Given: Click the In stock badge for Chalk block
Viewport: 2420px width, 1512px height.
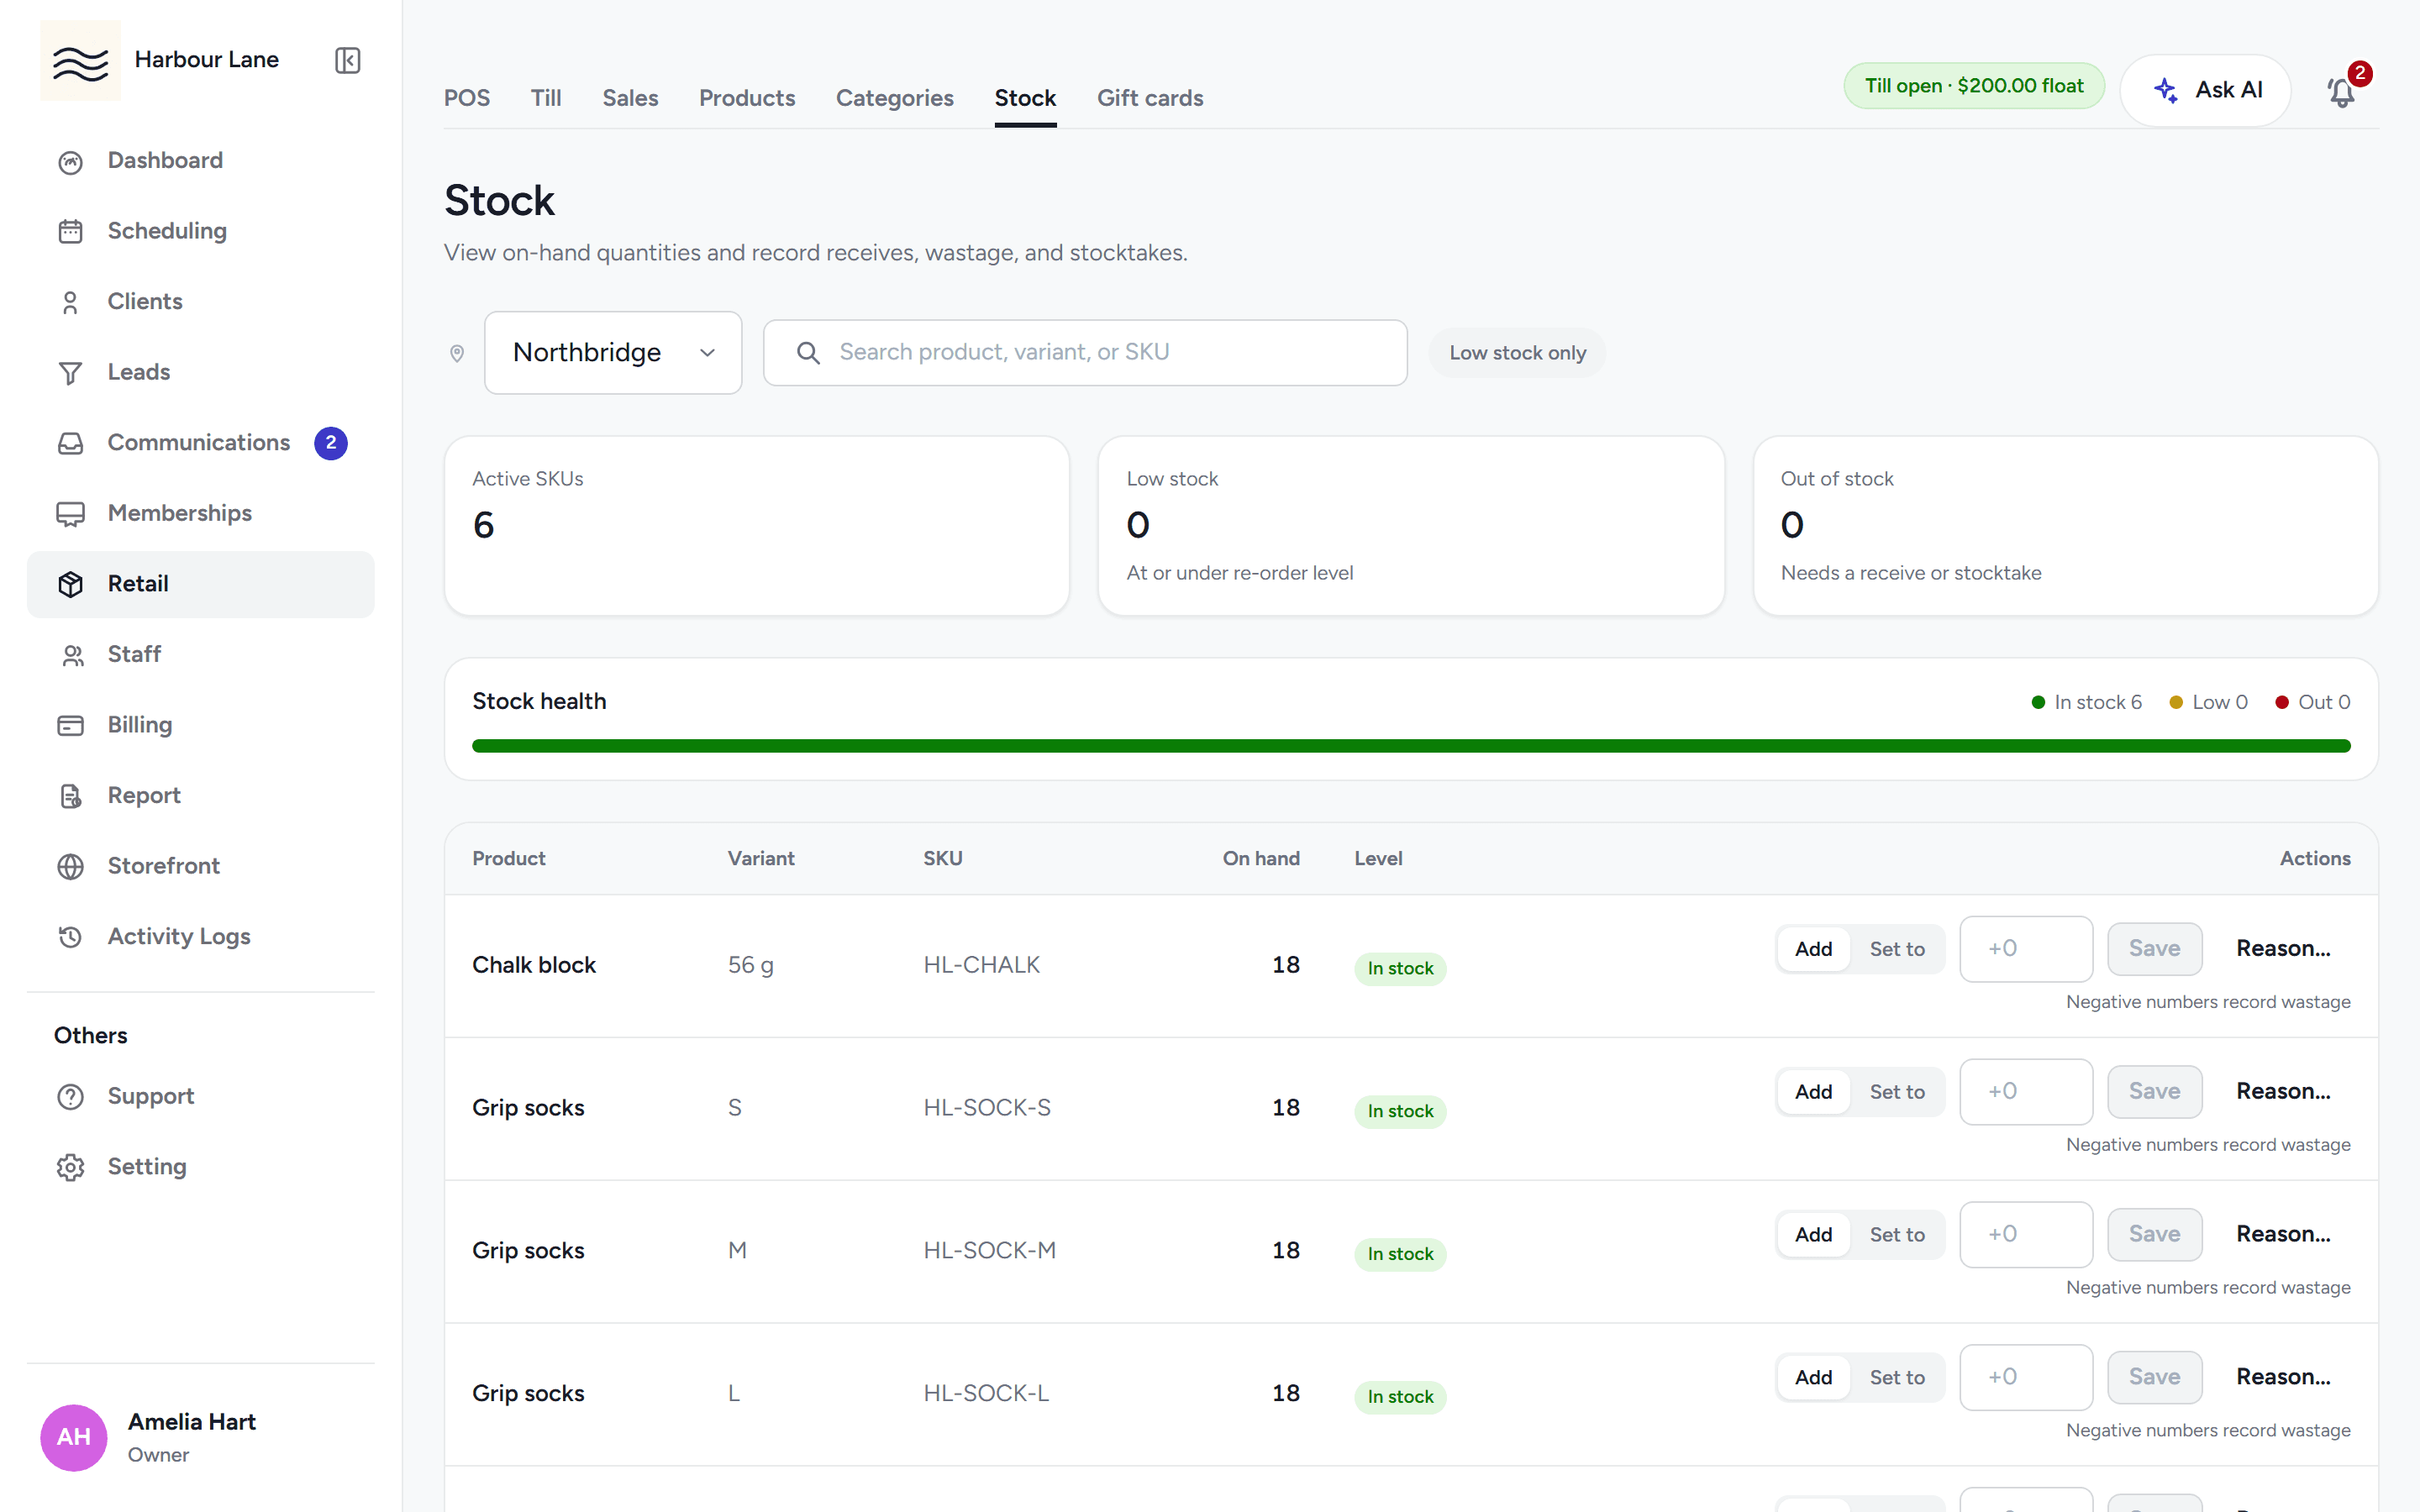Looking at the screenshot, I should (1400, 969).
